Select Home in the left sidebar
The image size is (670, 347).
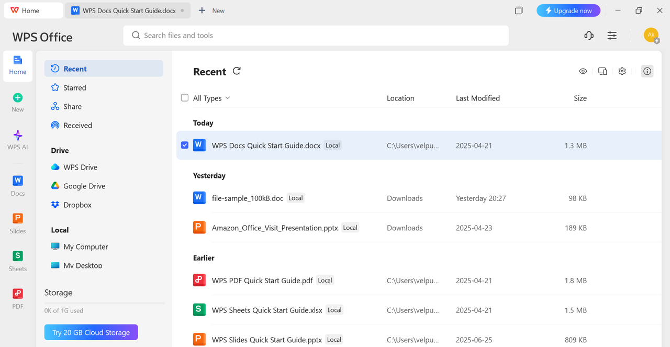coord(18,66)
